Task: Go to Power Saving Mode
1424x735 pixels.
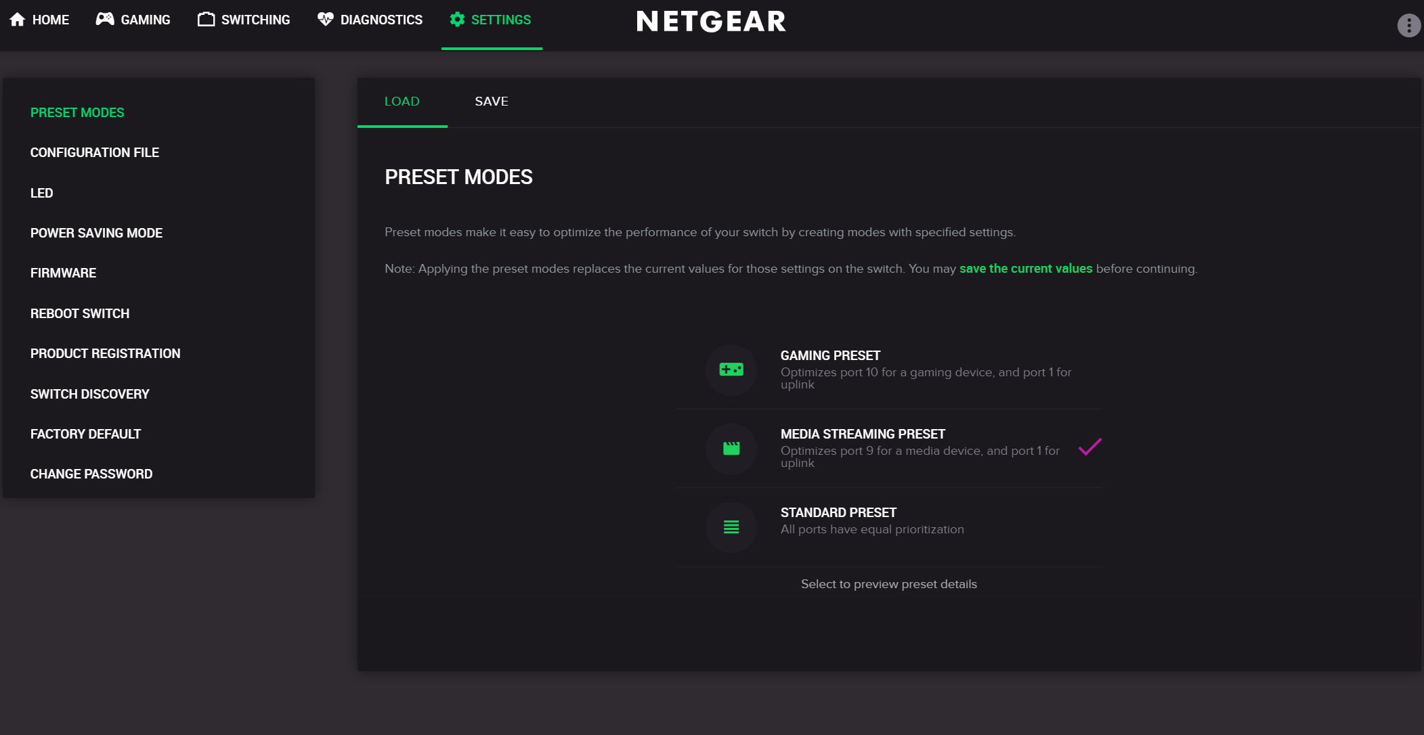Action: click(x=96, y=233)
